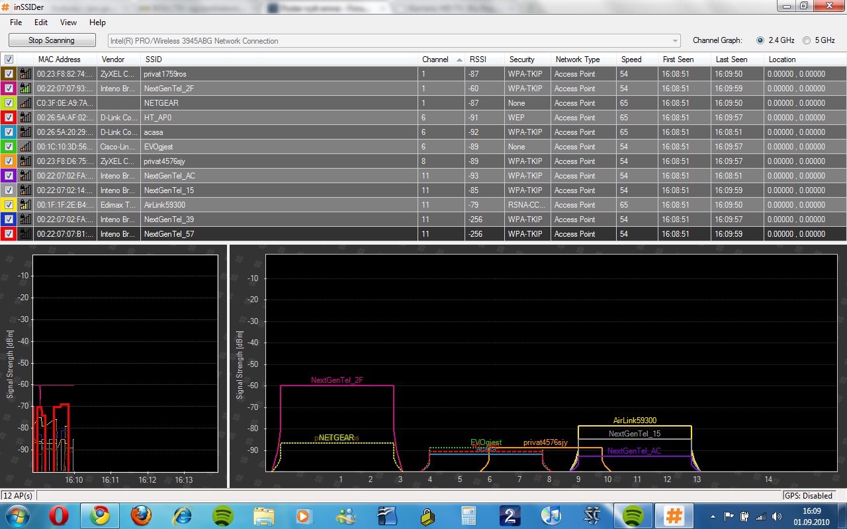Select the EVOgjest SSID cell

279,147
